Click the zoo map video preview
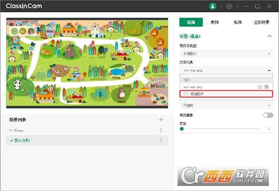Image resolution: width=279 pixels, height=191 pixels. click(87, 63)
